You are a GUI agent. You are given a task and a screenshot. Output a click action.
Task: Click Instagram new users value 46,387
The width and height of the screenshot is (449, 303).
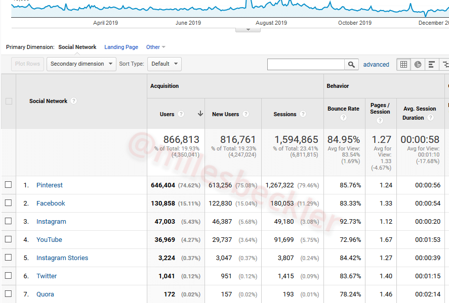click(222, 222)
